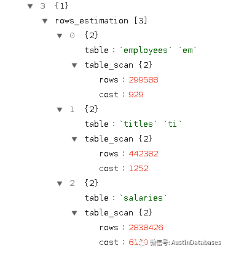Image resolution: width=228 pixels, height=253 pixels.
Task: Select the value `titles` `ti`
Action: pos(151,124)
